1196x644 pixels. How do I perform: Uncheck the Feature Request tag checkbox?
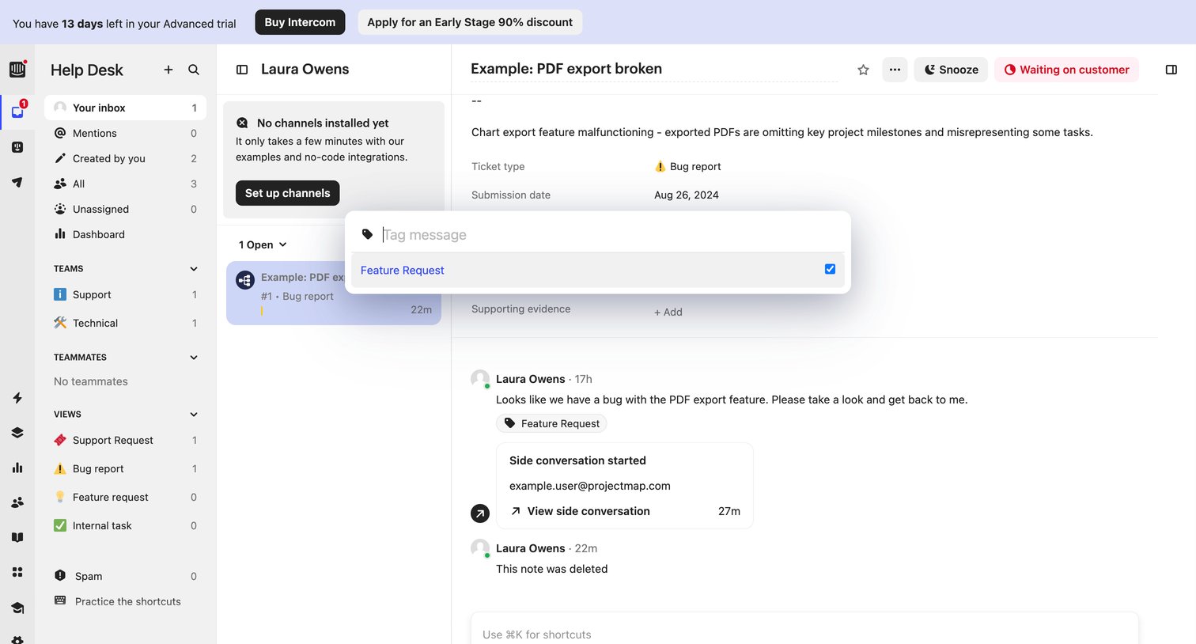click(x=830, y=269)
